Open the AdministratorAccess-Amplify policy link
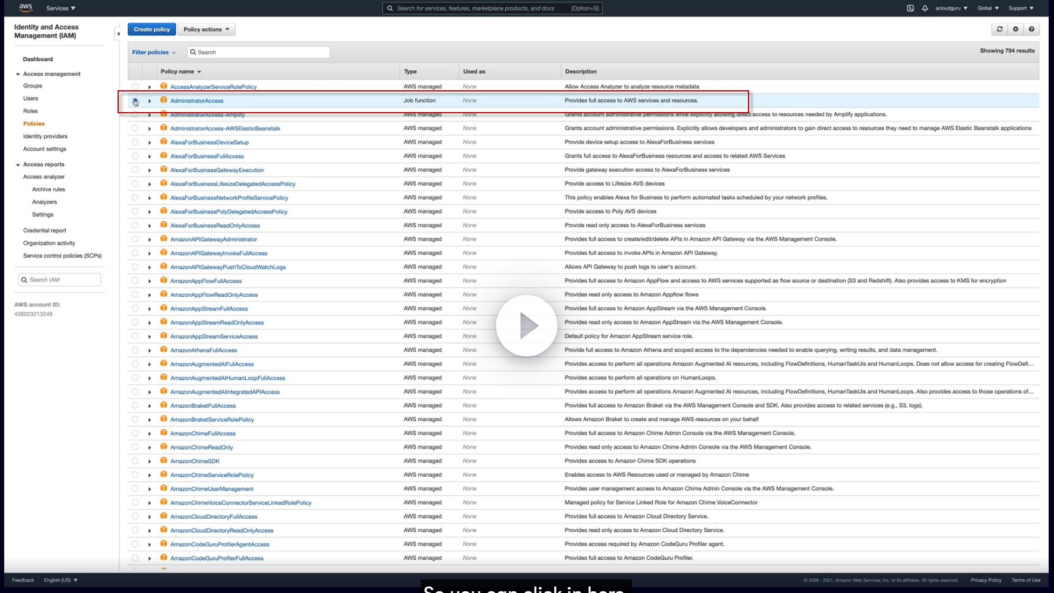Viewport: 1054px width, 593px height. tap(207, 115)
